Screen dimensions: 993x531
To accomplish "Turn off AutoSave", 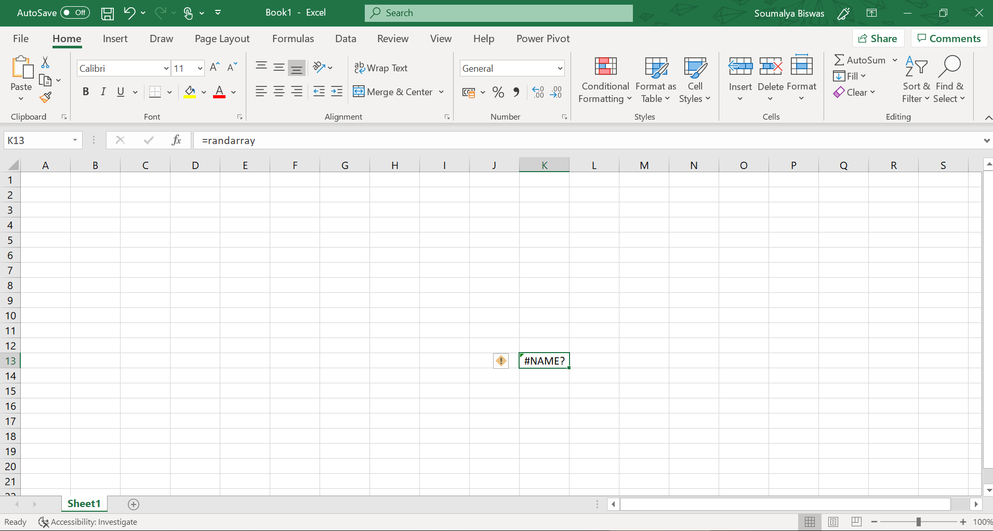I will [x=74, y=12].
